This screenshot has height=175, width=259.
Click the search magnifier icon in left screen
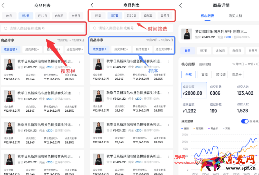click(6, 28)
